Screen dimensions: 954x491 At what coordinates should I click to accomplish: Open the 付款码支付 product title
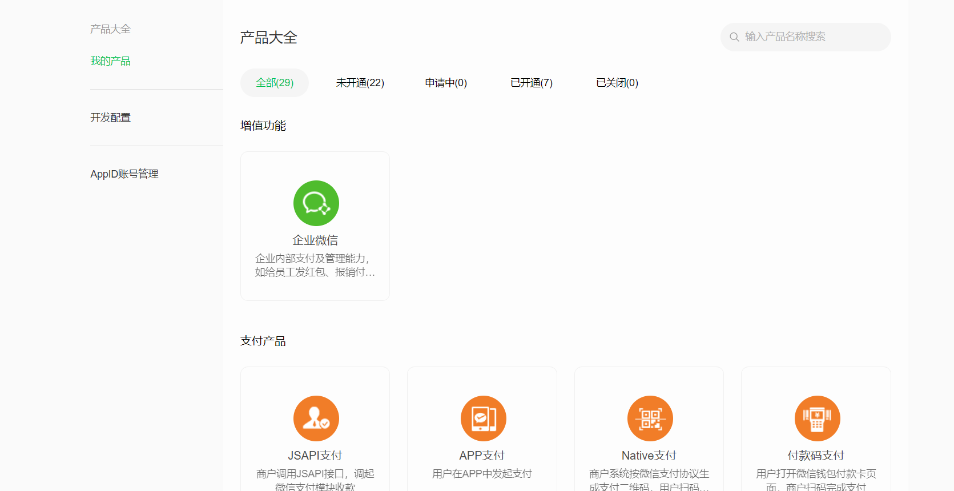click(x=816, y=456)
